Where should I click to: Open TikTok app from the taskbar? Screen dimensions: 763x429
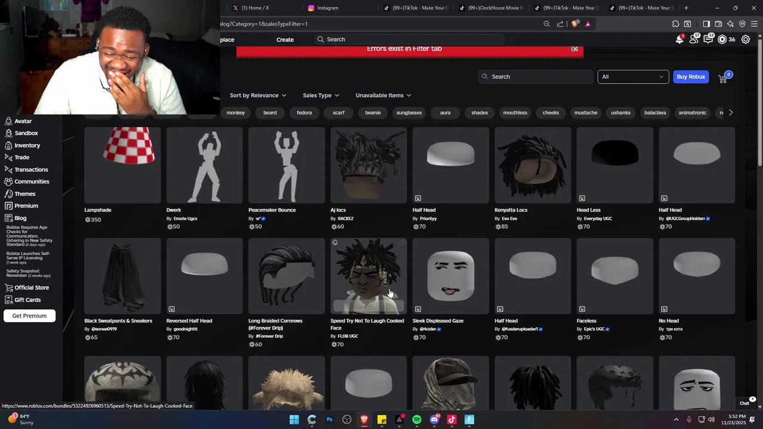point(452,419)
